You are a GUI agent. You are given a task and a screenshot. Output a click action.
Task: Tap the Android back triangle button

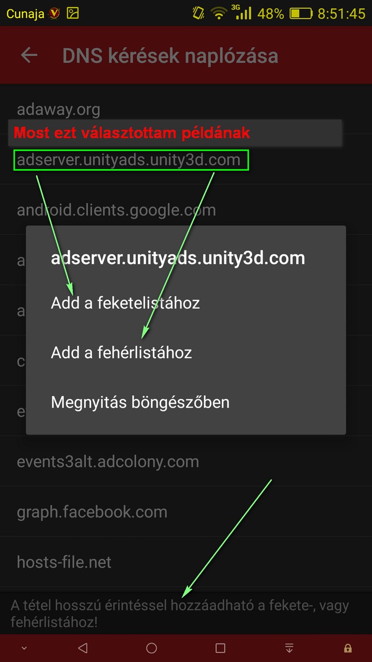pyautogui.click(x=83, y=648)
